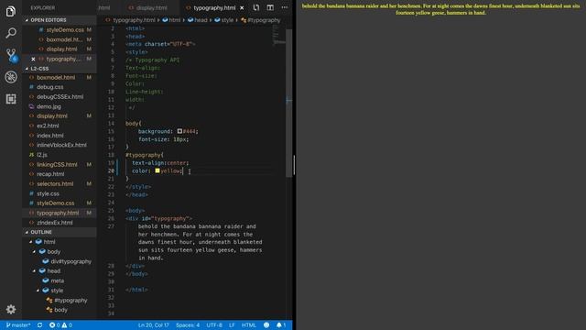Click the feedback smiley in status bar
This screenshot has height=330, width=586.
click(x=266, y=325)
